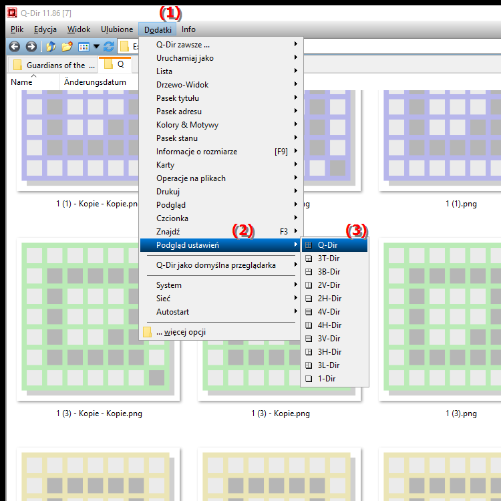
Task: Click the Forward navigation arrow
Action: coord(31,47)
